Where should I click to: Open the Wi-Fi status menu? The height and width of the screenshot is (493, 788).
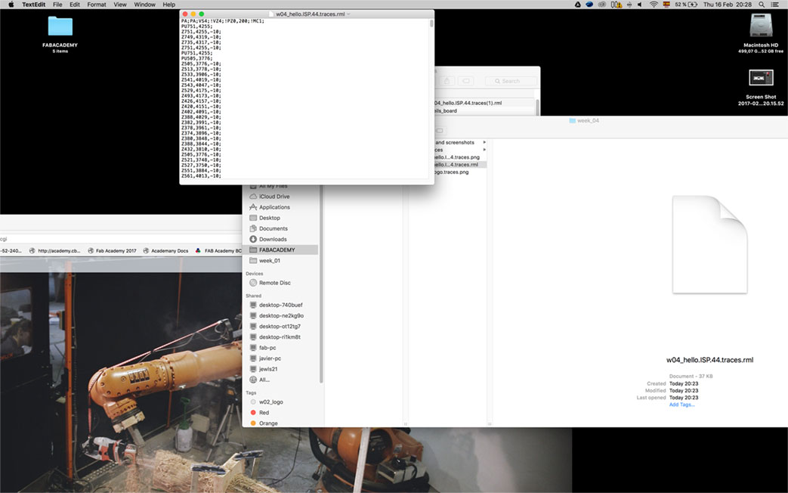(654, 5)
